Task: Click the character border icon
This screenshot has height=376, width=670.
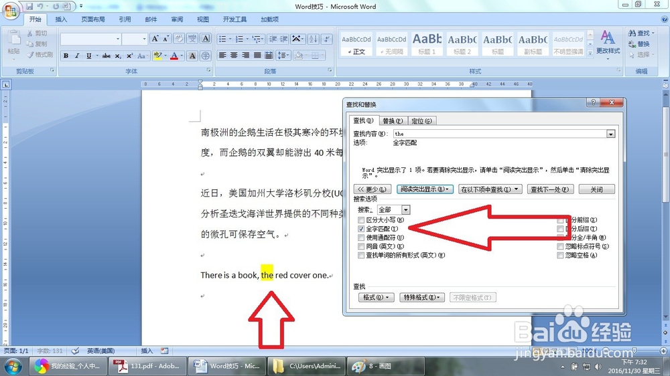Action: [x=206, y=39]
